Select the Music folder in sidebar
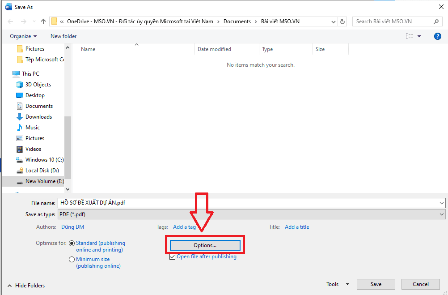448x295 pixels. 32,128
